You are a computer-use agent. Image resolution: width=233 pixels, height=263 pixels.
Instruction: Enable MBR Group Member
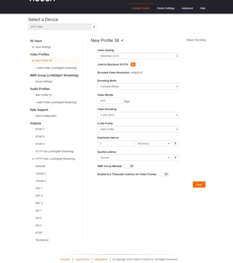click(129, 166)
